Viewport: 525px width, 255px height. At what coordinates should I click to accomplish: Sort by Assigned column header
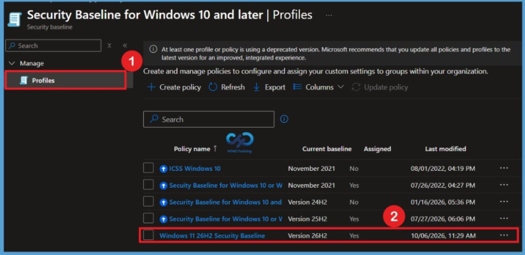[377, 149]
